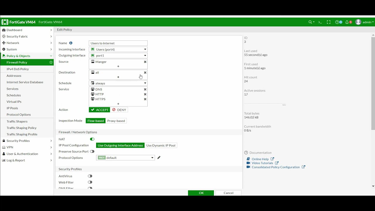The width and height of the screenshot is (375, 211).
Task: Add a Source entry with plus
Action: tap(118, 66)
